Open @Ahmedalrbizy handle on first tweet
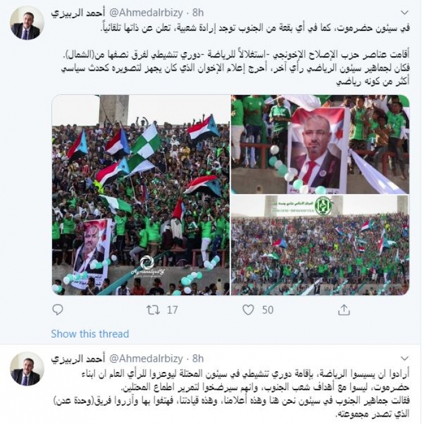Image resolution: width=424 pixels, height=424 pixels. click(146, 13)
